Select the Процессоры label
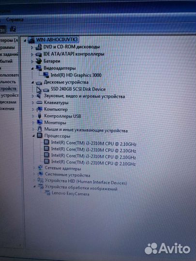 57,136
